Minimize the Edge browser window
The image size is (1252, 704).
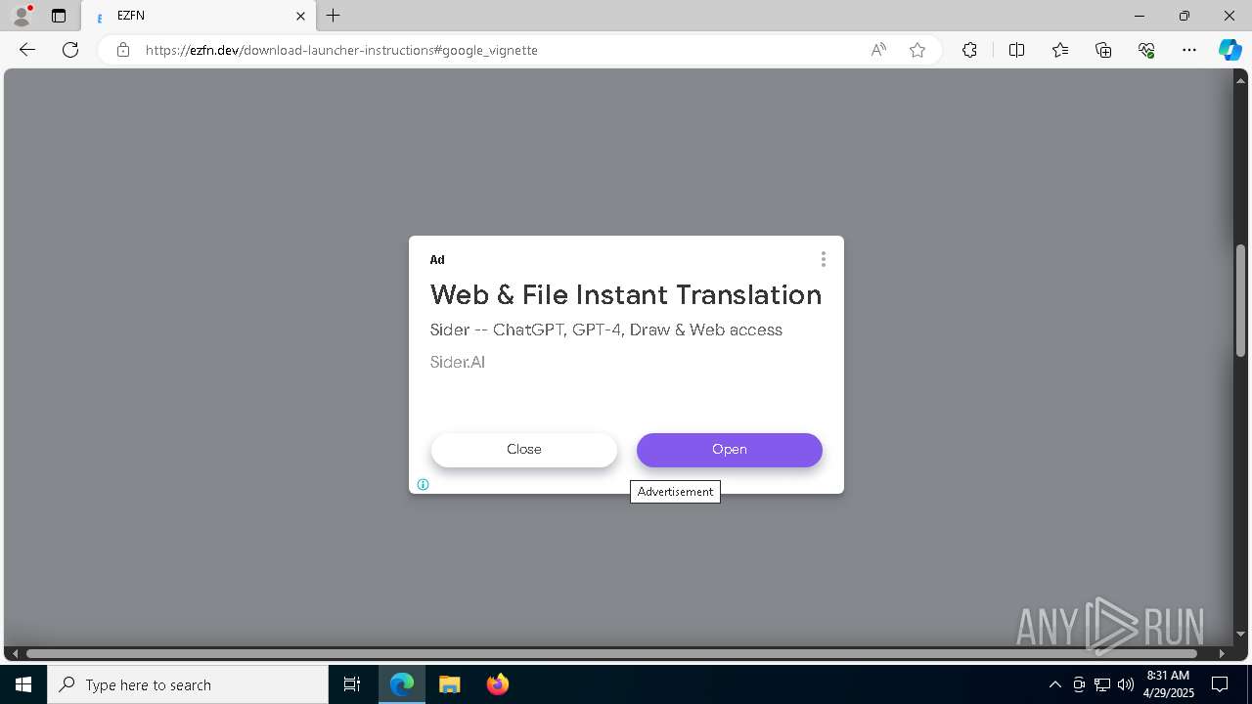[1140, 16]
